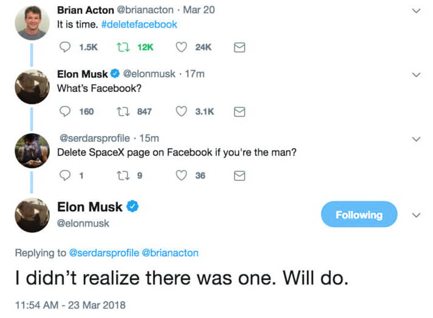Toggle the Following button for Elon Musk
The image size is (433, 318).
pyautogui.click(x=359, y=214)
